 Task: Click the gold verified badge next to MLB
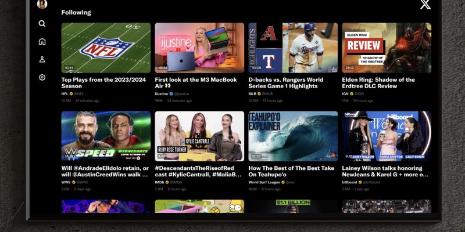pyautogui.click(x=259, y=94)
